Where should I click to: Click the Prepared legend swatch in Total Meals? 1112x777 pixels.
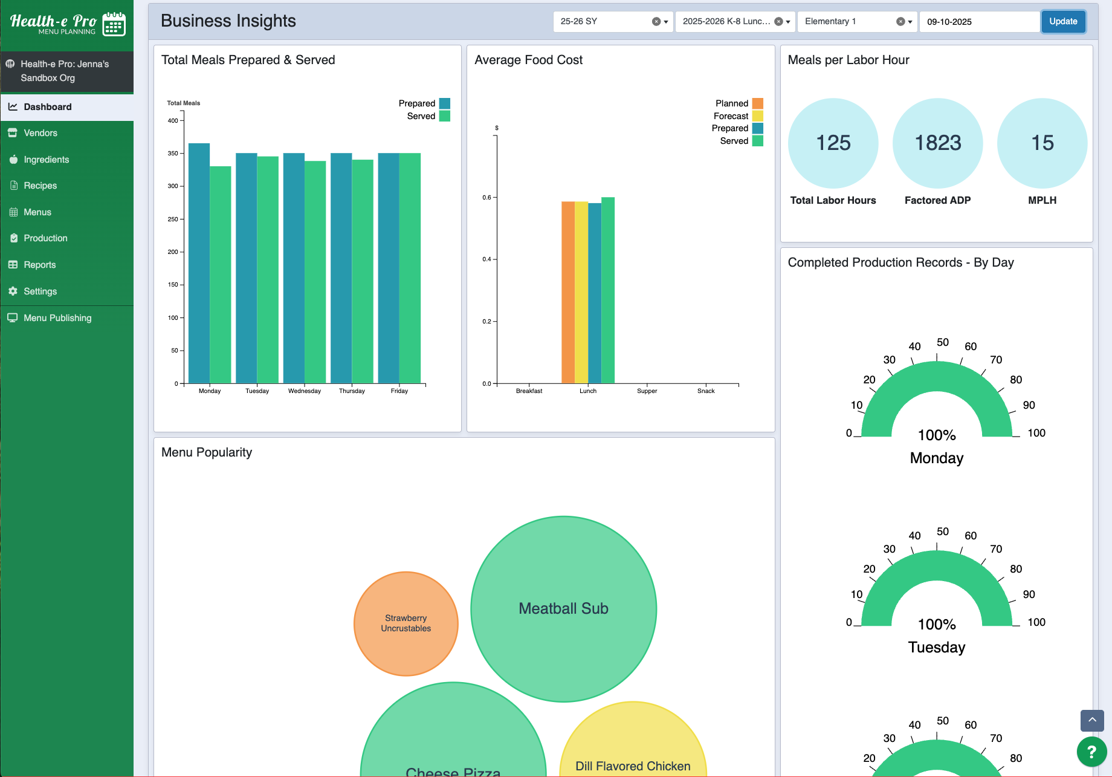(x=445, y=103)
